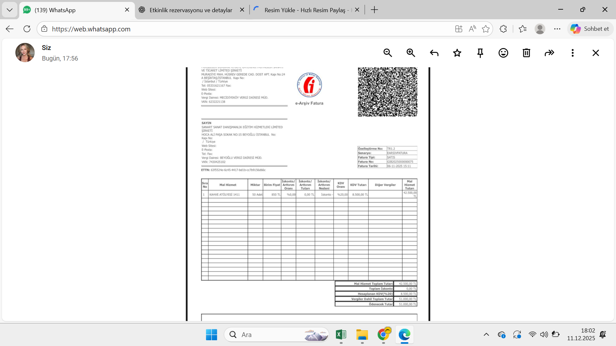The height and width of the screenshot is (346, 616).
Task: React with emoji to the image
Action: pyautogui.click(x=503, y=53)
